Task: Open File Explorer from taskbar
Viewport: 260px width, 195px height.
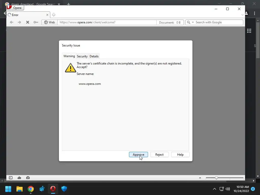Action: pyautogui.click(x=19, y=189)
